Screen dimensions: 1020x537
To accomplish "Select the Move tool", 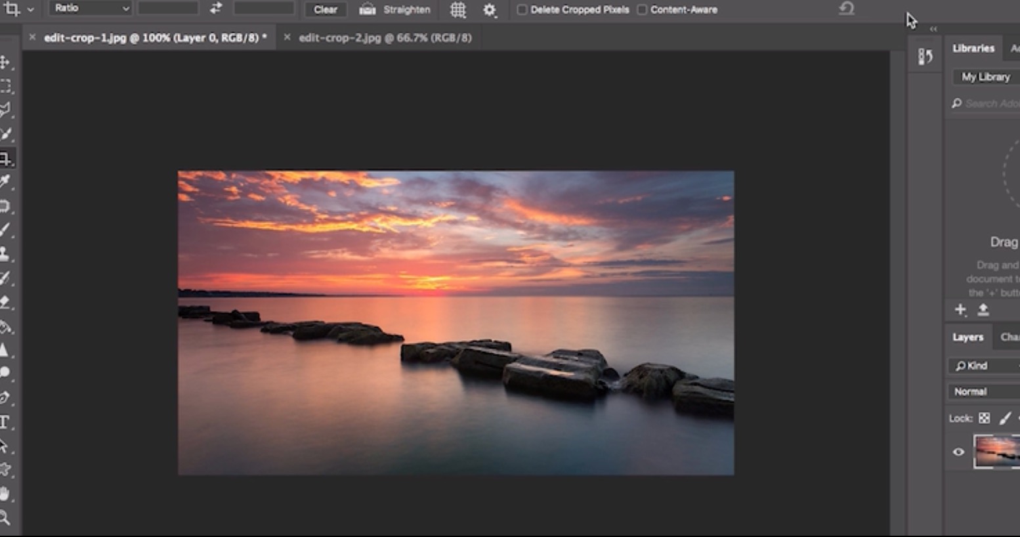I will [5, 62].
